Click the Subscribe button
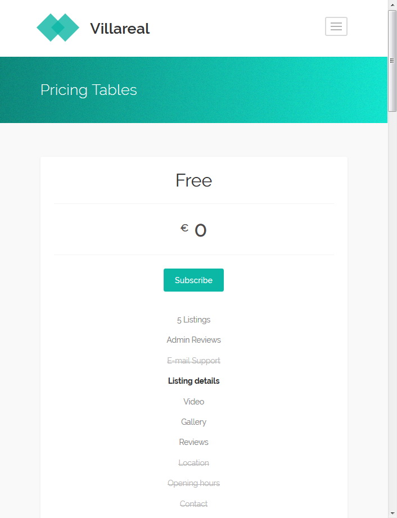Image resolution: width=397 pixels, height=518 pixels. click(x=193, y=280)
